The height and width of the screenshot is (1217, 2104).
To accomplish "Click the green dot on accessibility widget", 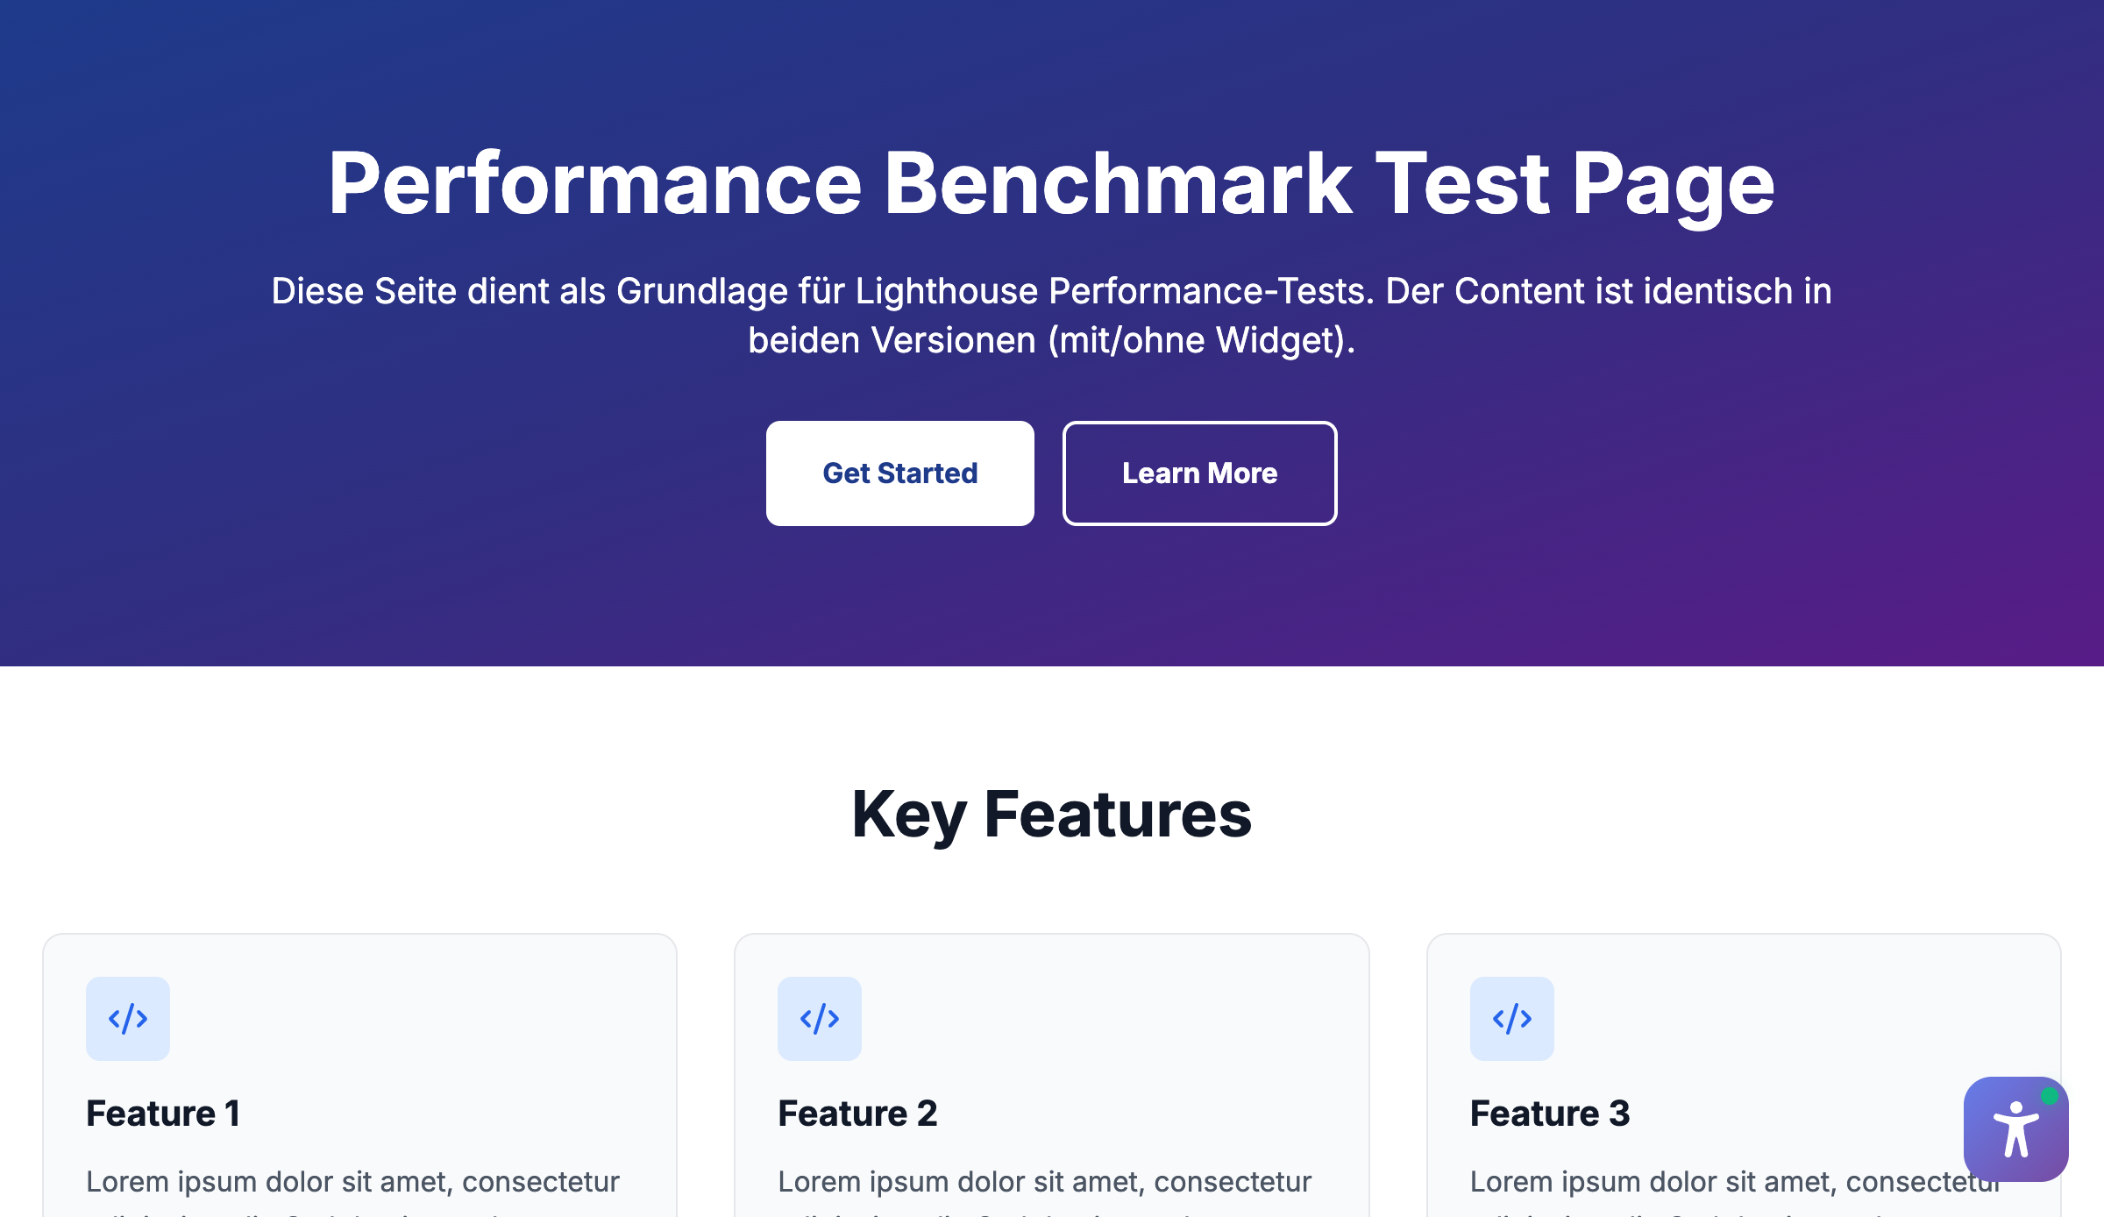I will click(2049, 1096).
